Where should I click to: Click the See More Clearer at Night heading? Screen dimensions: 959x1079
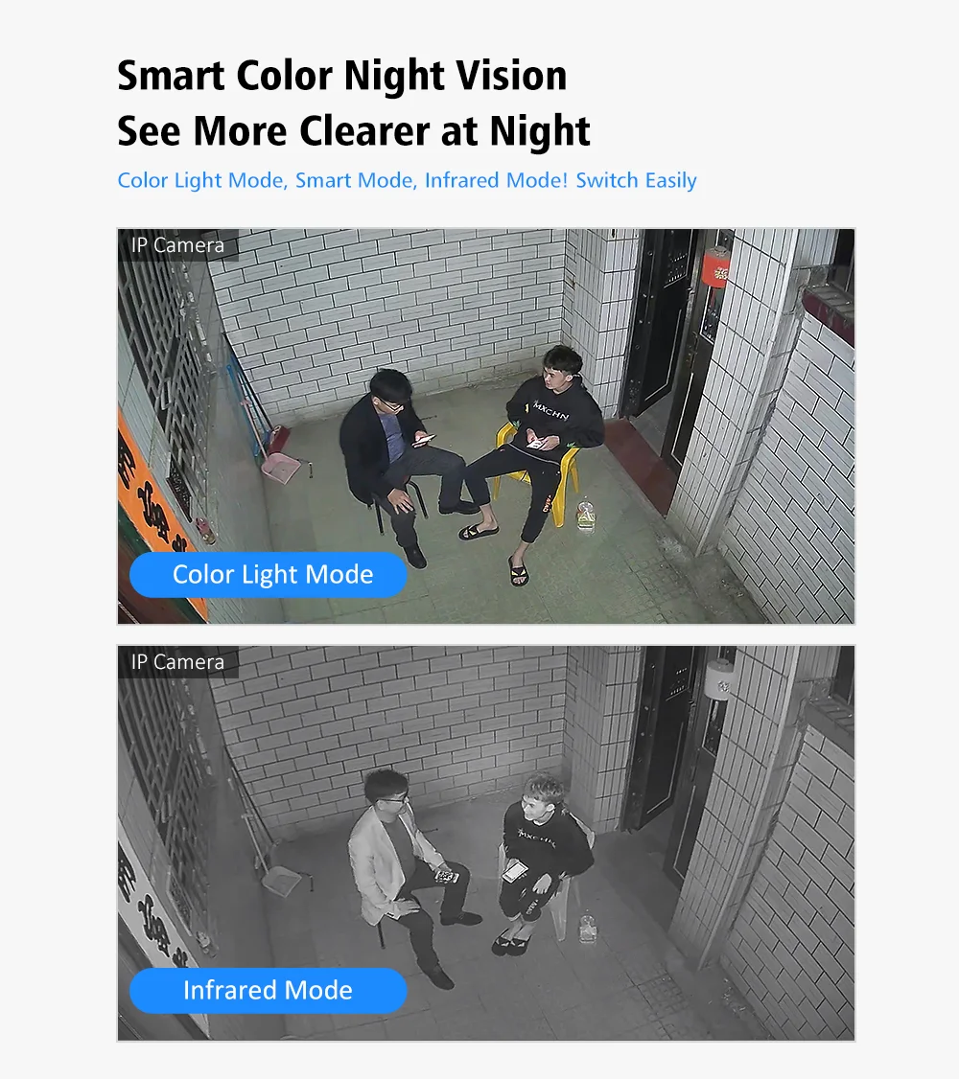point(354,130)
